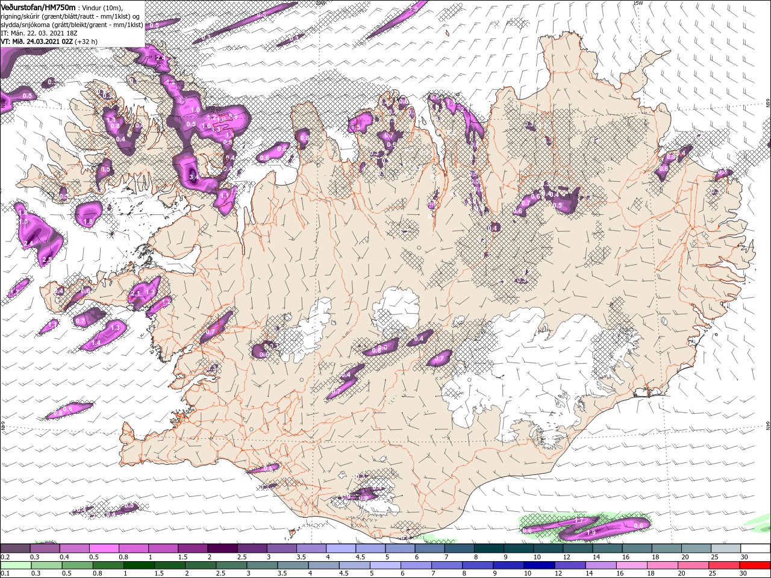Viewport: 771px width, 578px height.
Task: Pick the upper legend swatch between 3 and 3.5
Action: tap(282, 548)
